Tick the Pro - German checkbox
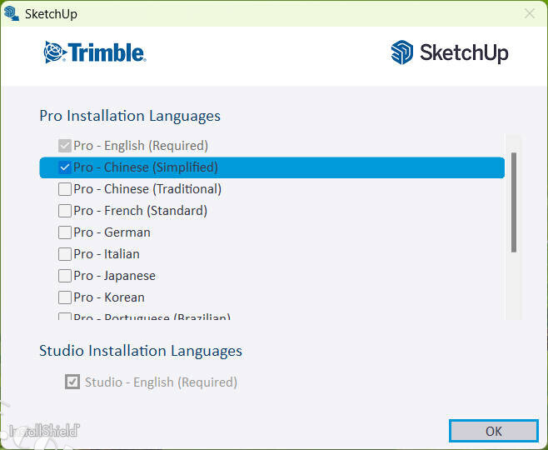The height and width of the screenshot is (450, 548). [65, 232]
